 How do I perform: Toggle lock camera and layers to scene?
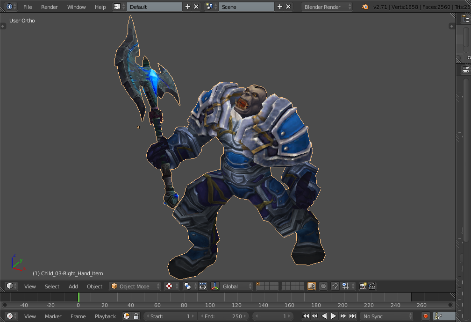pyautogui.click(x=312, y=286)
